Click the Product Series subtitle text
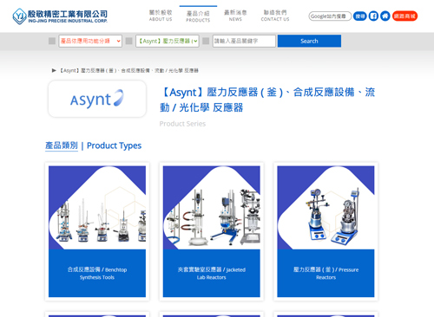Image resolution: width=434 pixels, height=317 pixels. [x=182, y=124]
